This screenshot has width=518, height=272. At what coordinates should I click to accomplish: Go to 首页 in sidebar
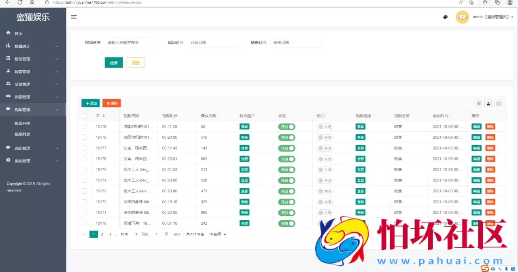19,34
